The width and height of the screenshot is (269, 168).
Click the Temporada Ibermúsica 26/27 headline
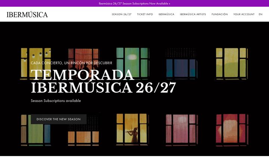tap(103, 81)
